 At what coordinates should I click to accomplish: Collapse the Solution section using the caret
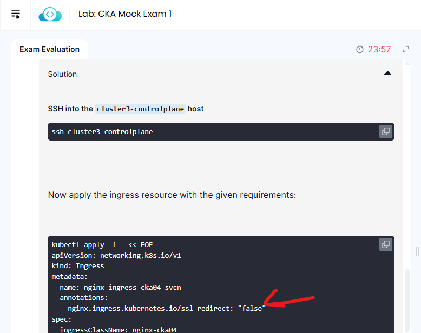(387, 74)
